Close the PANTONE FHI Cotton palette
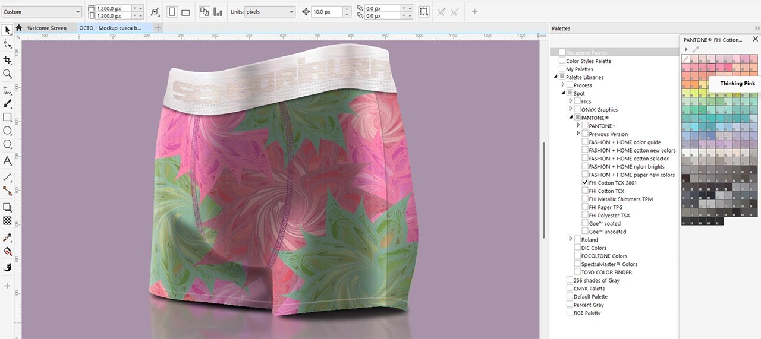The height and width of the screenshot is (339, 761). tap(756, 40)
